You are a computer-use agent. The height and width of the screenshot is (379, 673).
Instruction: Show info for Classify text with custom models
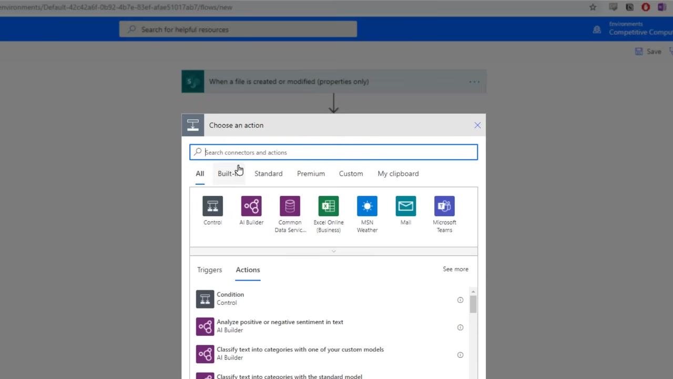pyautogui.click(x=460, y=355)
